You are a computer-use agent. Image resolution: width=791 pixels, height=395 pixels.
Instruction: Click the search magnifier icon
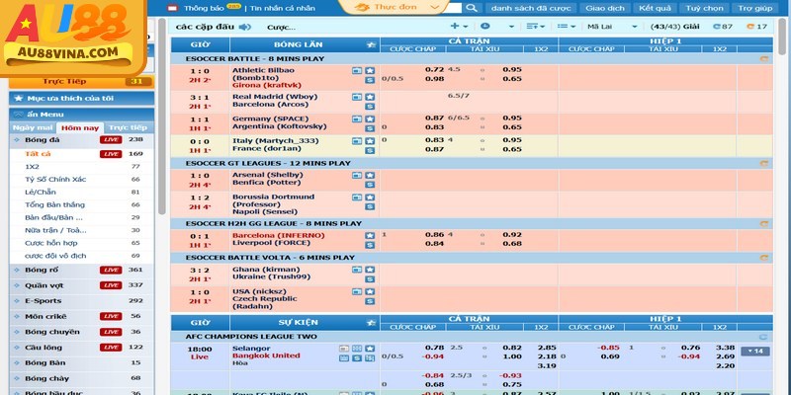coord(472,8)
